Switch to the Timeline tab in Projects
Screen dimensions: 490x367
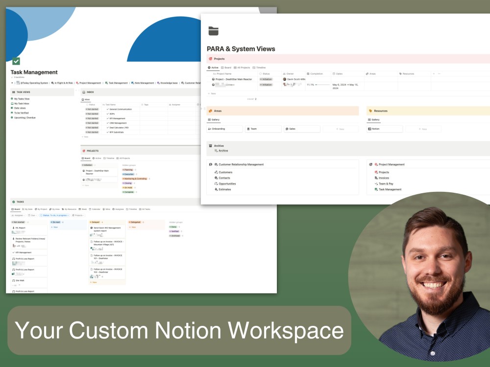click(x=261, y=68)
